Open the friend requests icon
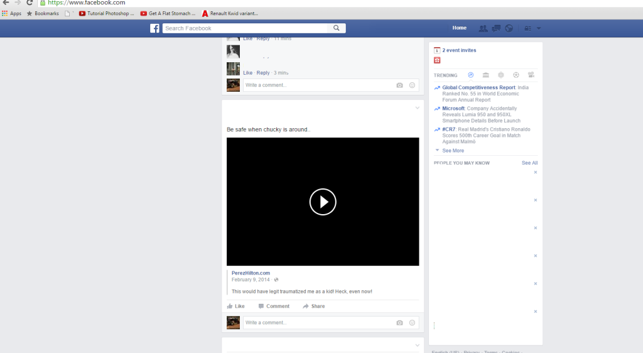The height and width of the screenshot is (353, 643). (x=483, y=28)
